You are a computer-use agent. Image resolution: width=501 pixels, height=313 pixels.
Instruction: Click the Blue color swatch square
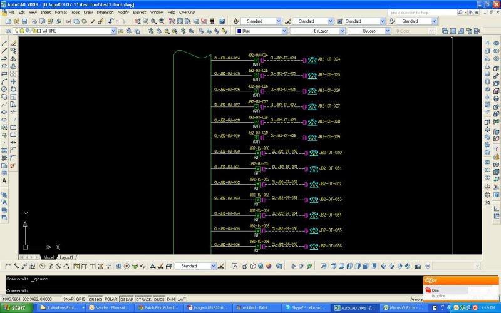[239, 31]
